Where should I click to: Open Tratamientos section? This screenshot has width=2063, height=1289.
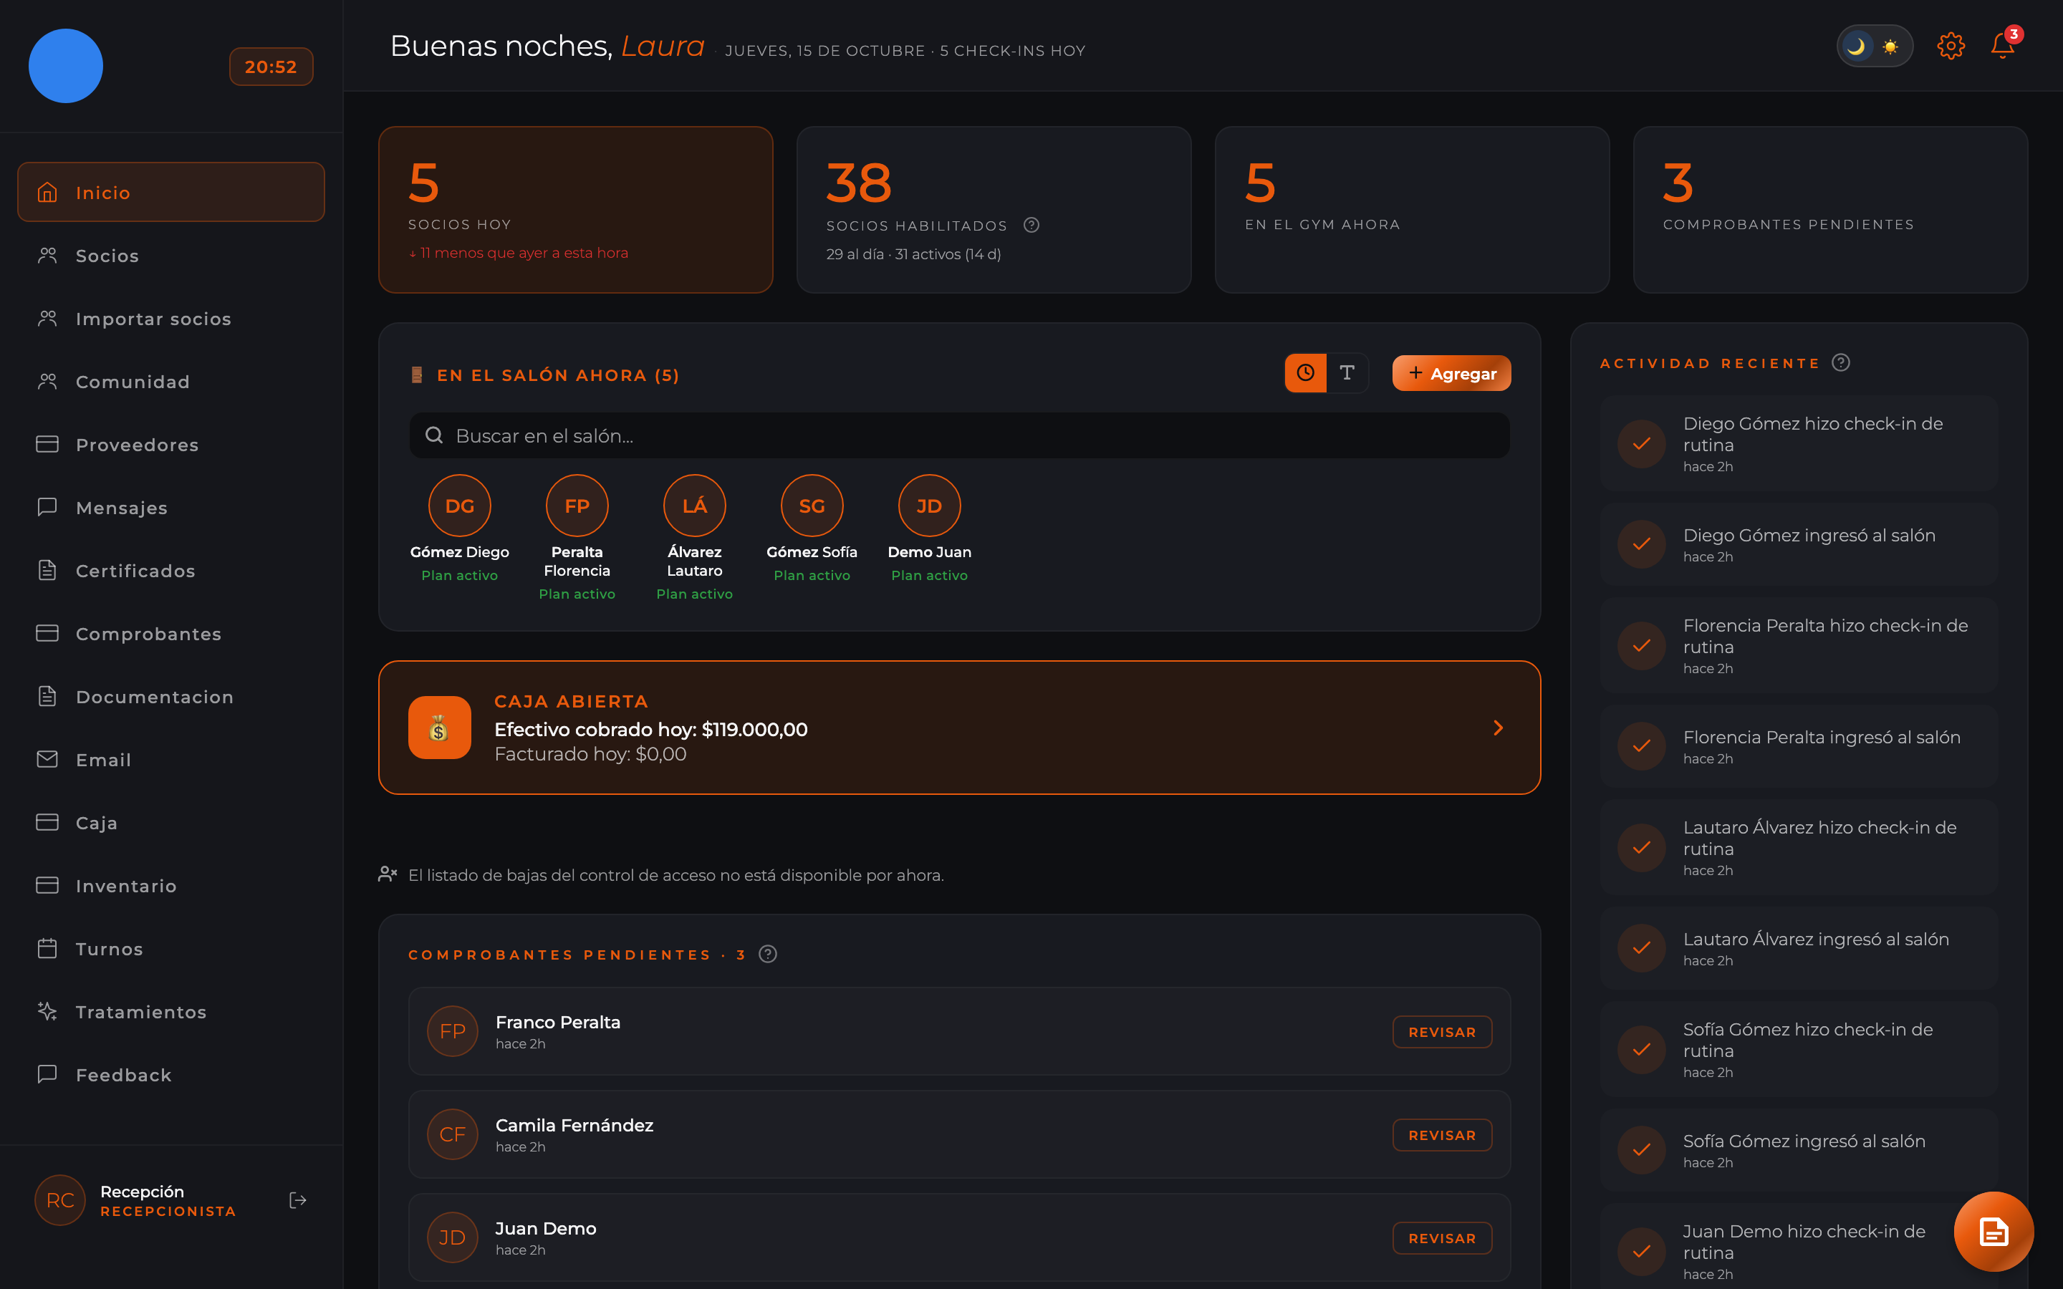tap(171, 1012)
